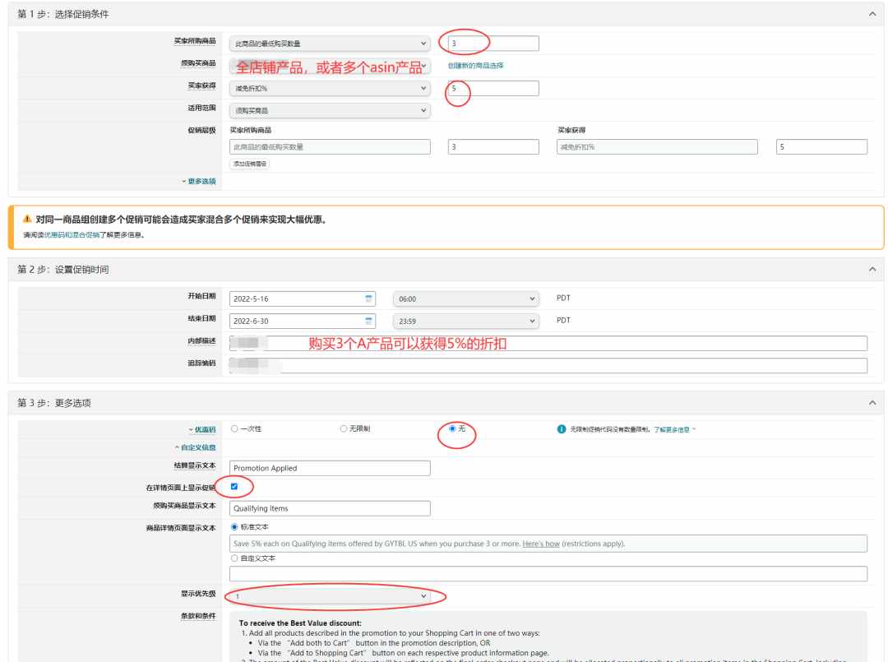888x662 pixels.
Task: Click the minimum quantity field showing 3
Action: point(493,44)
